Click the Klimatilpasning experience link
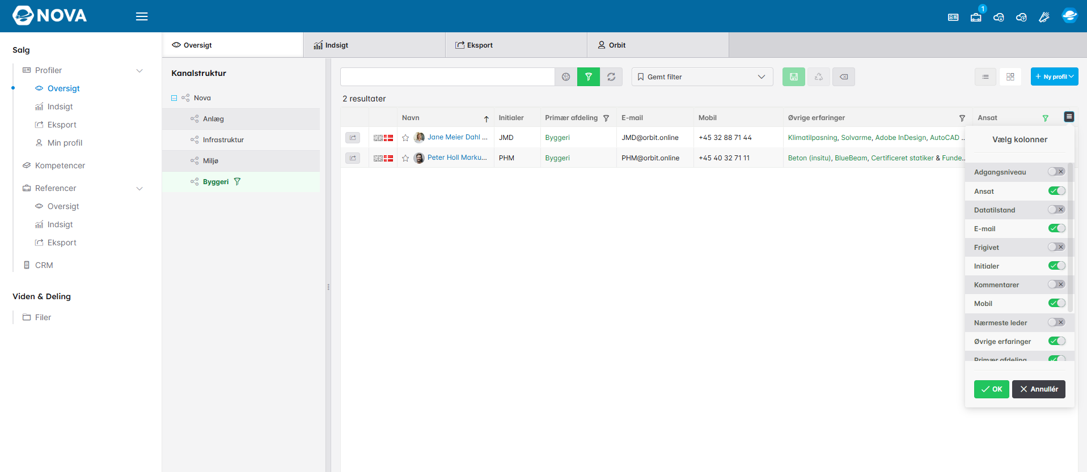This screenshot has width=1087, height=472. tap(812, 138)
